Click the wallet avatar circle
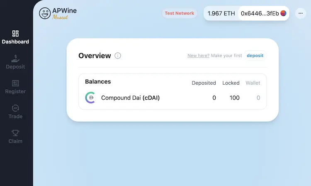The height and width of the screenshot is (186, 311). [x=283, y=13]
